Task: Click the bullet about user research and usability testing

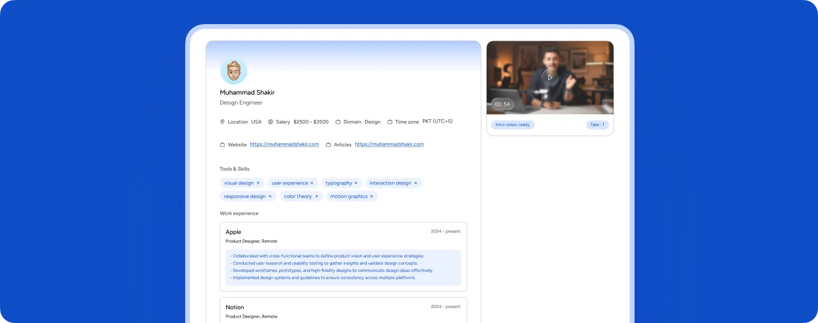Action: click(323, 263)
